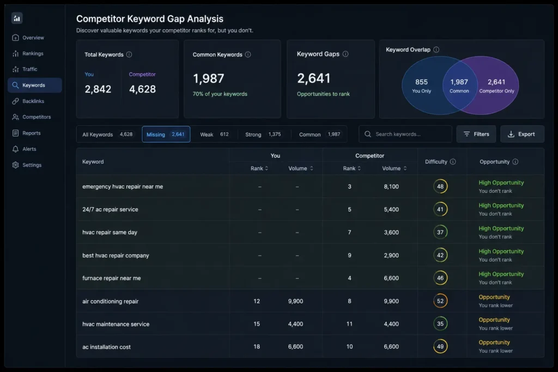The height and width of the screenshot is (372, 558).
Task: Sort by Competitor Rank column arrows
Action: 359,168
